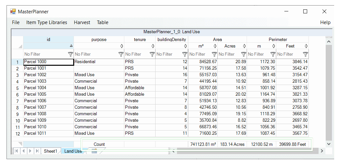The height and width of the screenshot is (166, 341).
Task: Toggle sort diamond on Acres column
Action: pyautogui.click(x=244, y=46)
